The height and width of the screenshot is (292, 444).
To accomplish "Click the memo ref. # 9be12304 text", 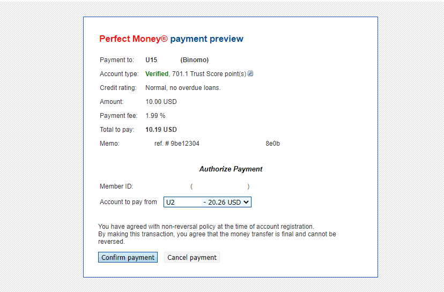I will coord(177,144).
